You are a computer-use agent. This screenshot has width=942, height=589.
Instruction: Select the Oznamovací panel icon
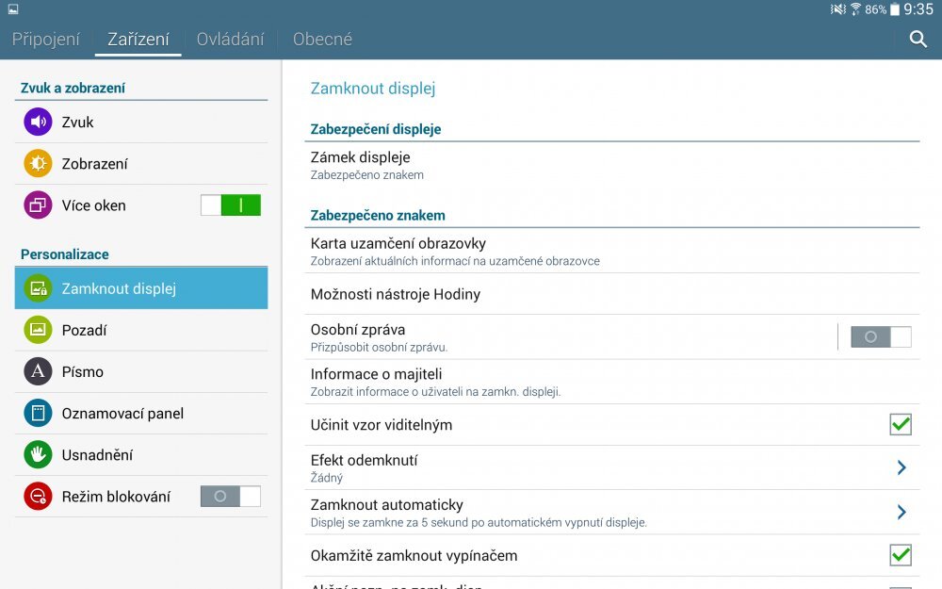coord(37,413)
